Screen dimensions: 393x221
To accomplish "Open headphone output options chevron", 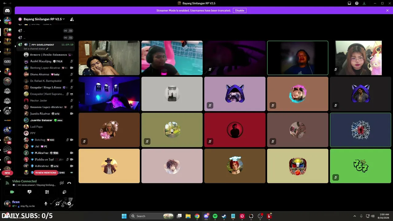I will 63,204.
